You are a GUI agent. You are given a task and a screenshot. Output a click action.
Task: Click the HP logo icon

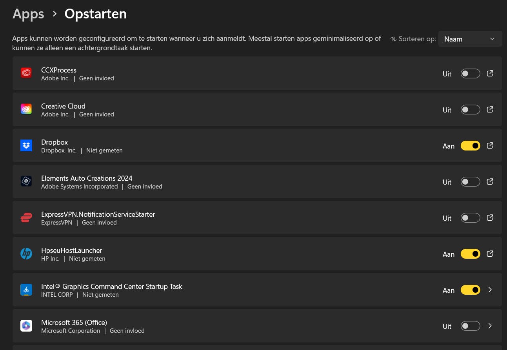pos(26,254)
